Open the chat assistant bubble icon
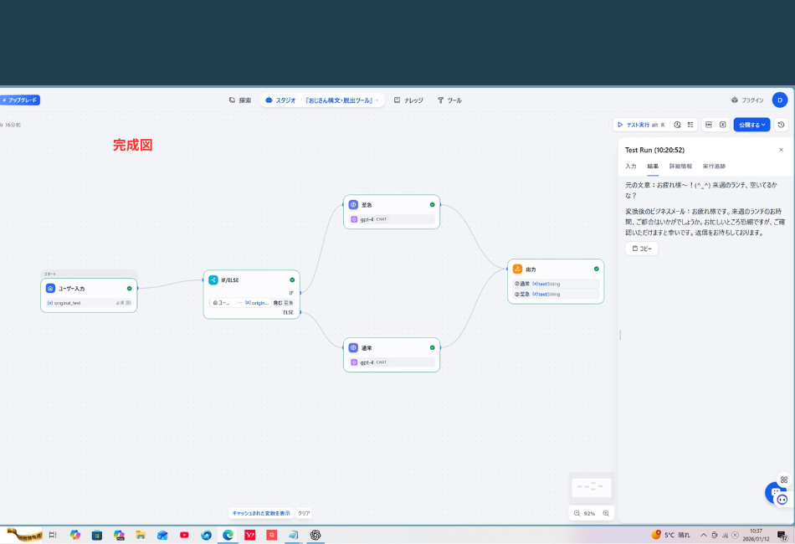The image size is (795, 544). tap(774, 494)
